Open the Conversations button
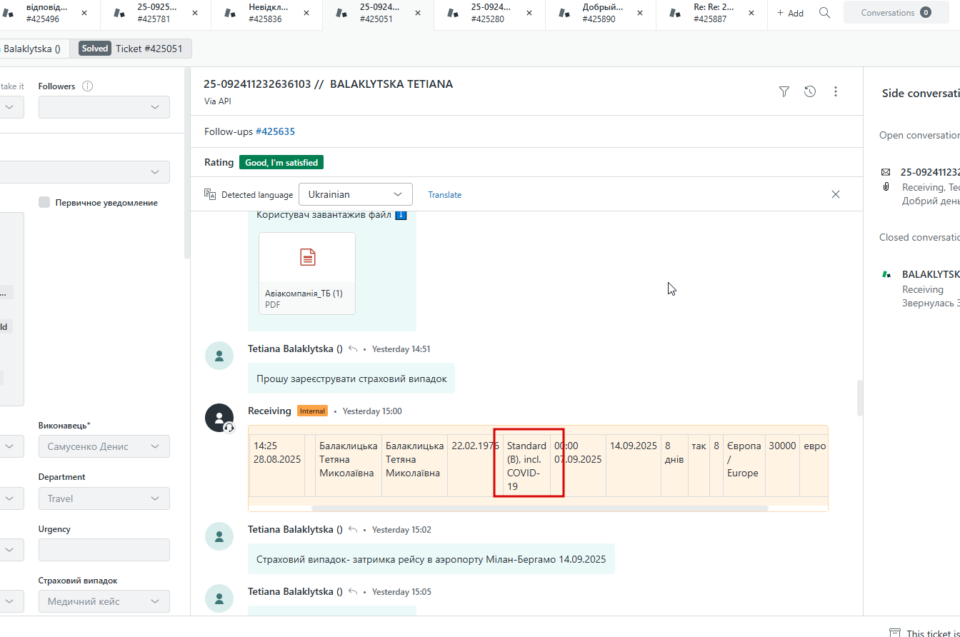 [896, 12]
